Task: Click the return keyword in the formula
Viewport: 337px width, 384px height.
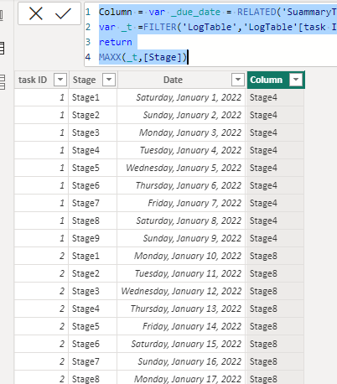Action: click(x=115, y=42)
